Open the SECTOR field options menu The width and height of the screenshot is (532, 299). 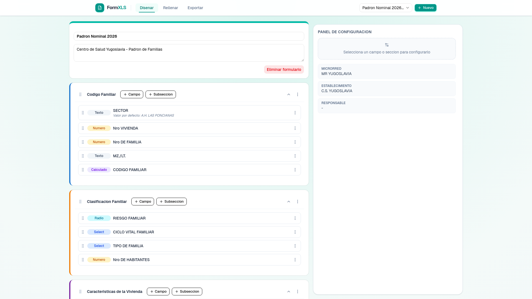pyautogui.click(x=295, y=113)
